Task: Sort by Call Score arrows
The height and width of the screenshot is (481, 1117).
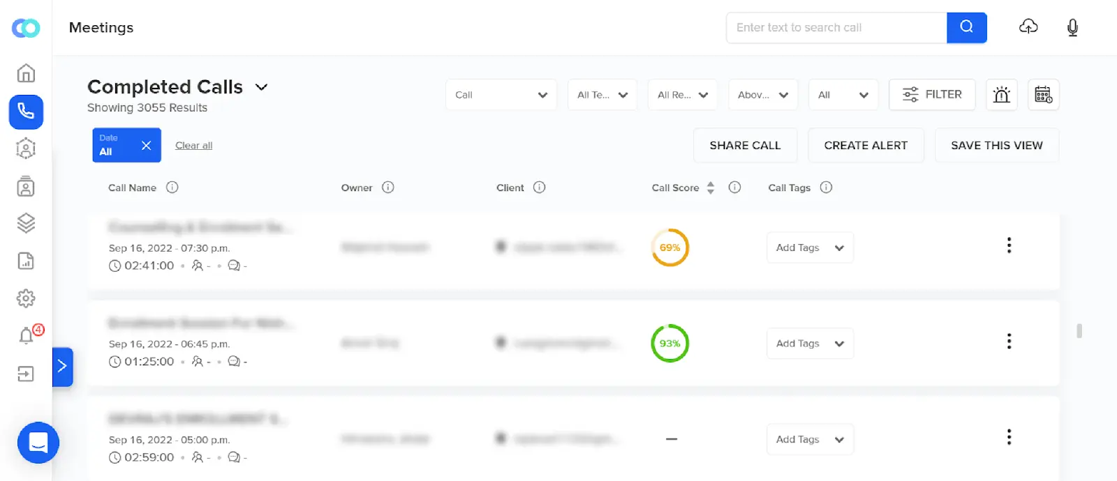Action: 711,188
